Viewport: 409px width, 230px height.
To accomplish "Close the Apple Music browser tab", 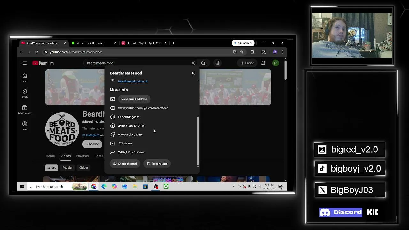I will 166,43.
